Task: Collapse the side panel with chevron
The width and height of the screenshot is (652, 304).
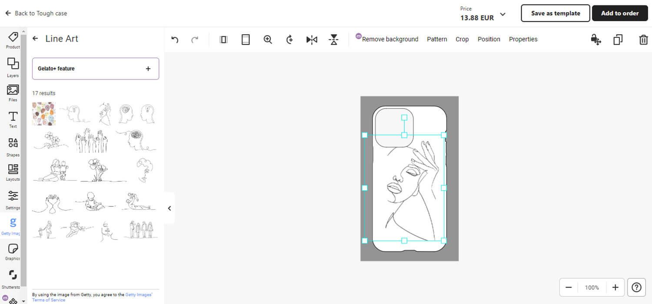Action: (170, 208)
